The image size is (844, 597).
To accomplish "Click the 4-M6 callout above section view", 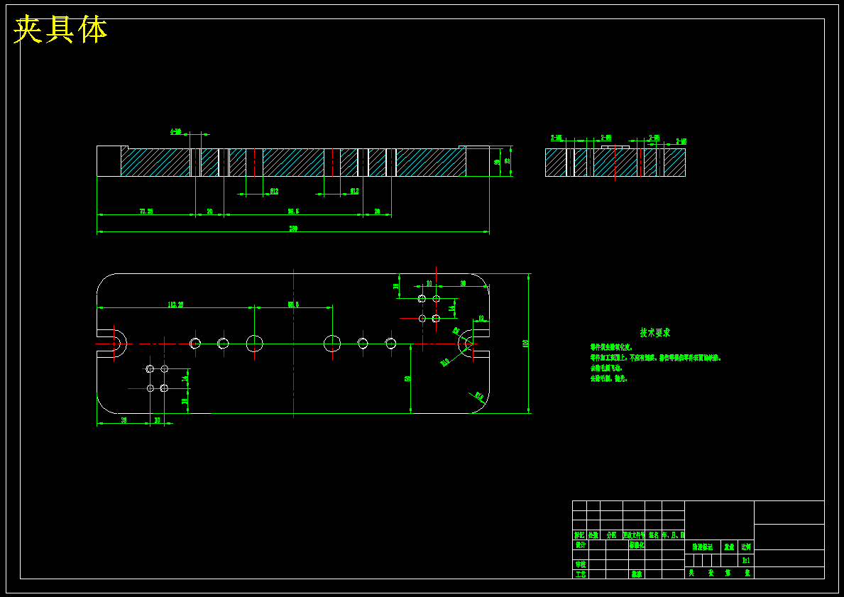I will [176, 131].
